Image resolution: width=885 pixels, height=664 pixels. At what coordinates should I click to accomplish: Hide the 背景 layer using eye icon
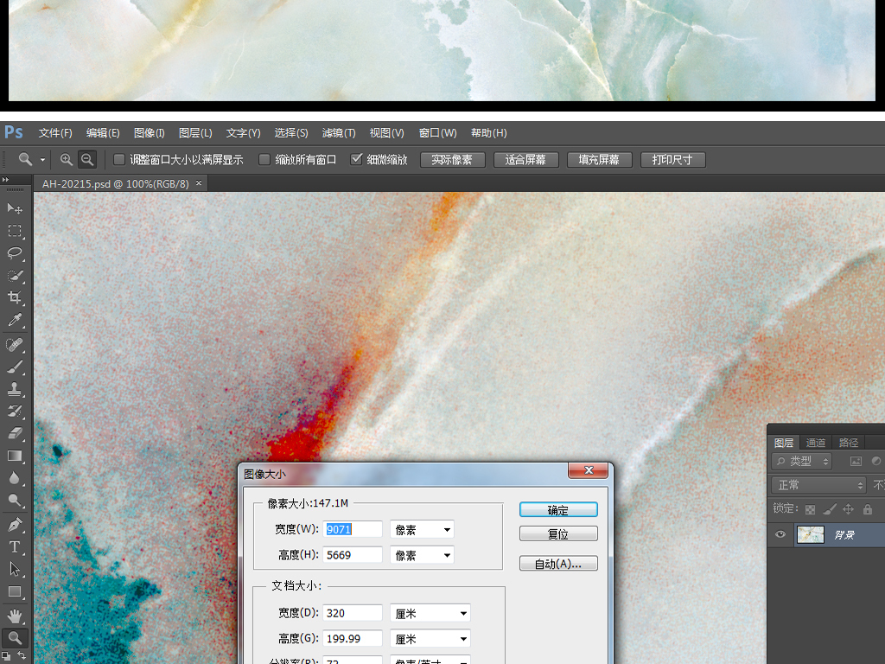click(x=780, y=535)
